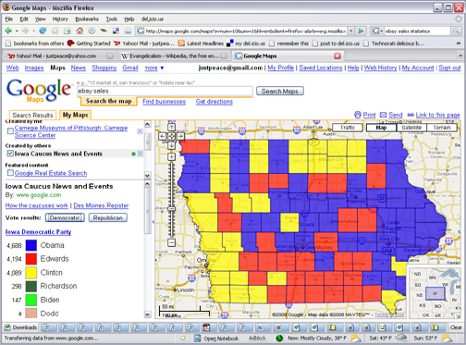Switch to the Search Results tab
Image resolution: width=466 pixels, height=345 pixels.
tap(32, 115)
